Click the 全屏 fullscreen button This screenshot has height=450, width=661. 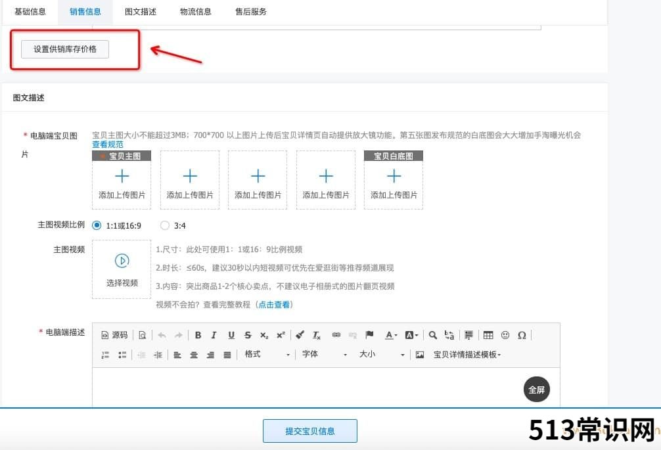537,390
